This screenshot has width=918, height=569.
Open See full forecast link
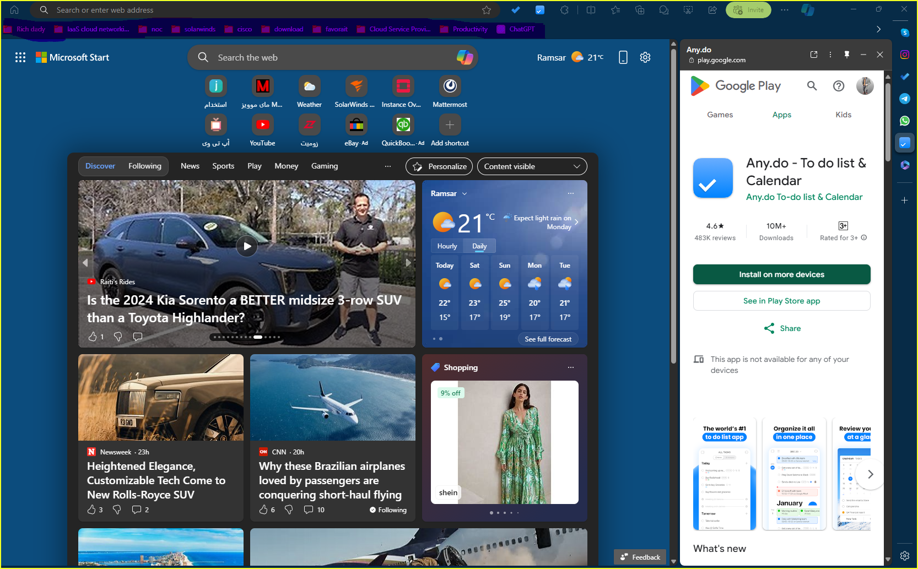[548, 339]
